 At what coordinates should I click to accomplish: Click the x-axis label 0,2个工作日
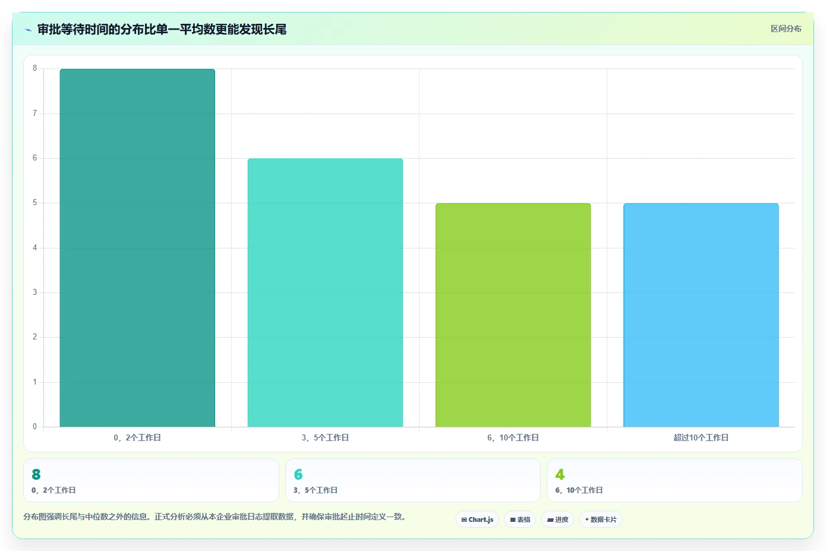pos(137,437)
